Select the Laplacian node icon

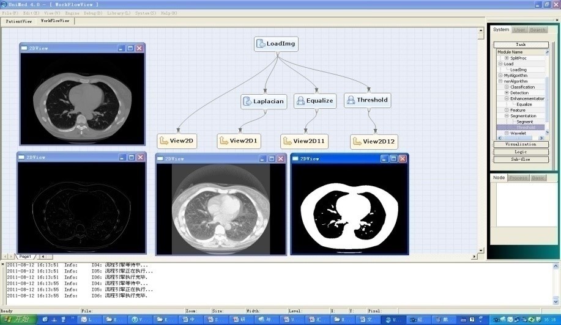pos(248,101)
